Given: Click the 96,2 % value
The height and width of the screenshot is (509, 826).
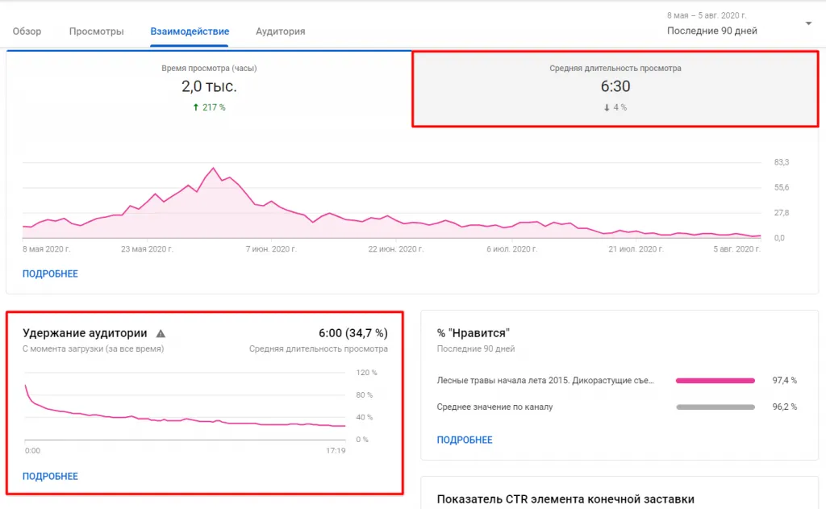Looking at the screenshot, I should click(784, 407).
